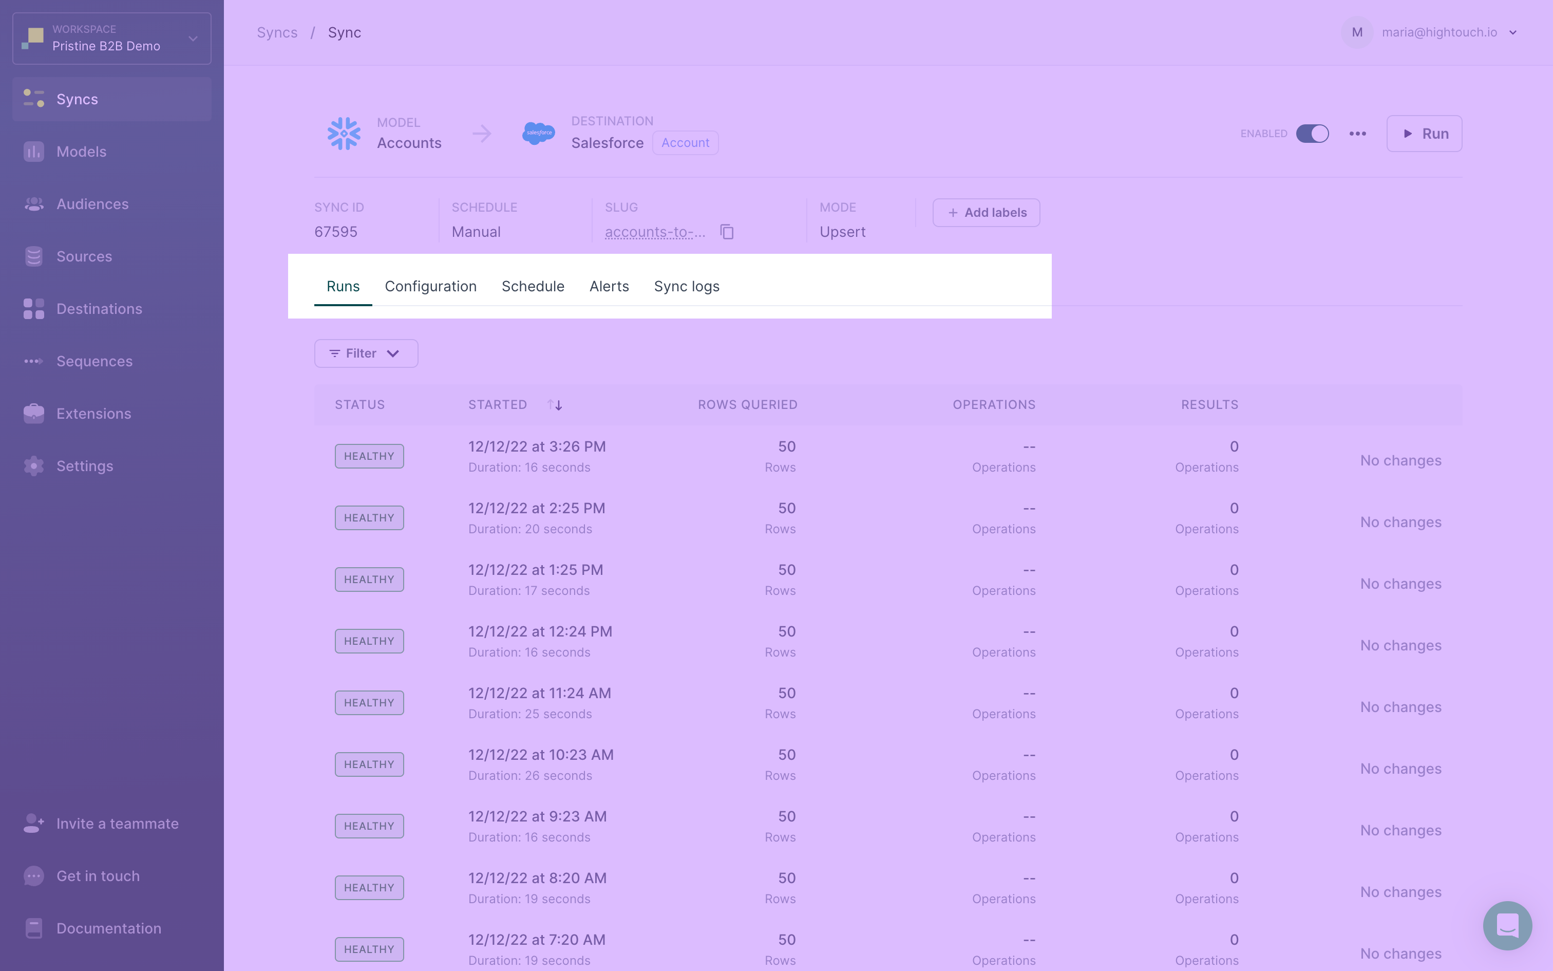Viewport: 1553px width, 971px height.
Task: Expand the three-dot options menu
Action: tap(1357, 133)
